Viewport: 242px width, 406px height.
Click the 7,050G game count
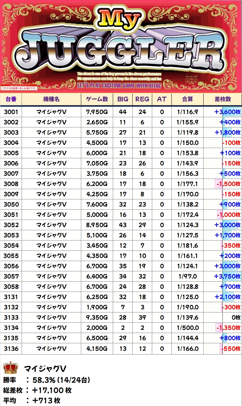click(x=97, y=163)
